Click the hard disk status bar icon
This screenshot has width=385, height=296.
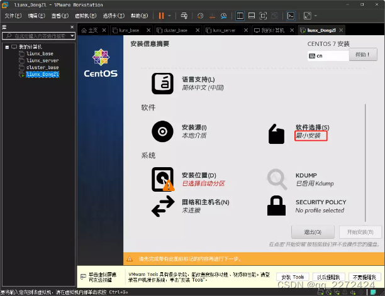coord(320,292)
